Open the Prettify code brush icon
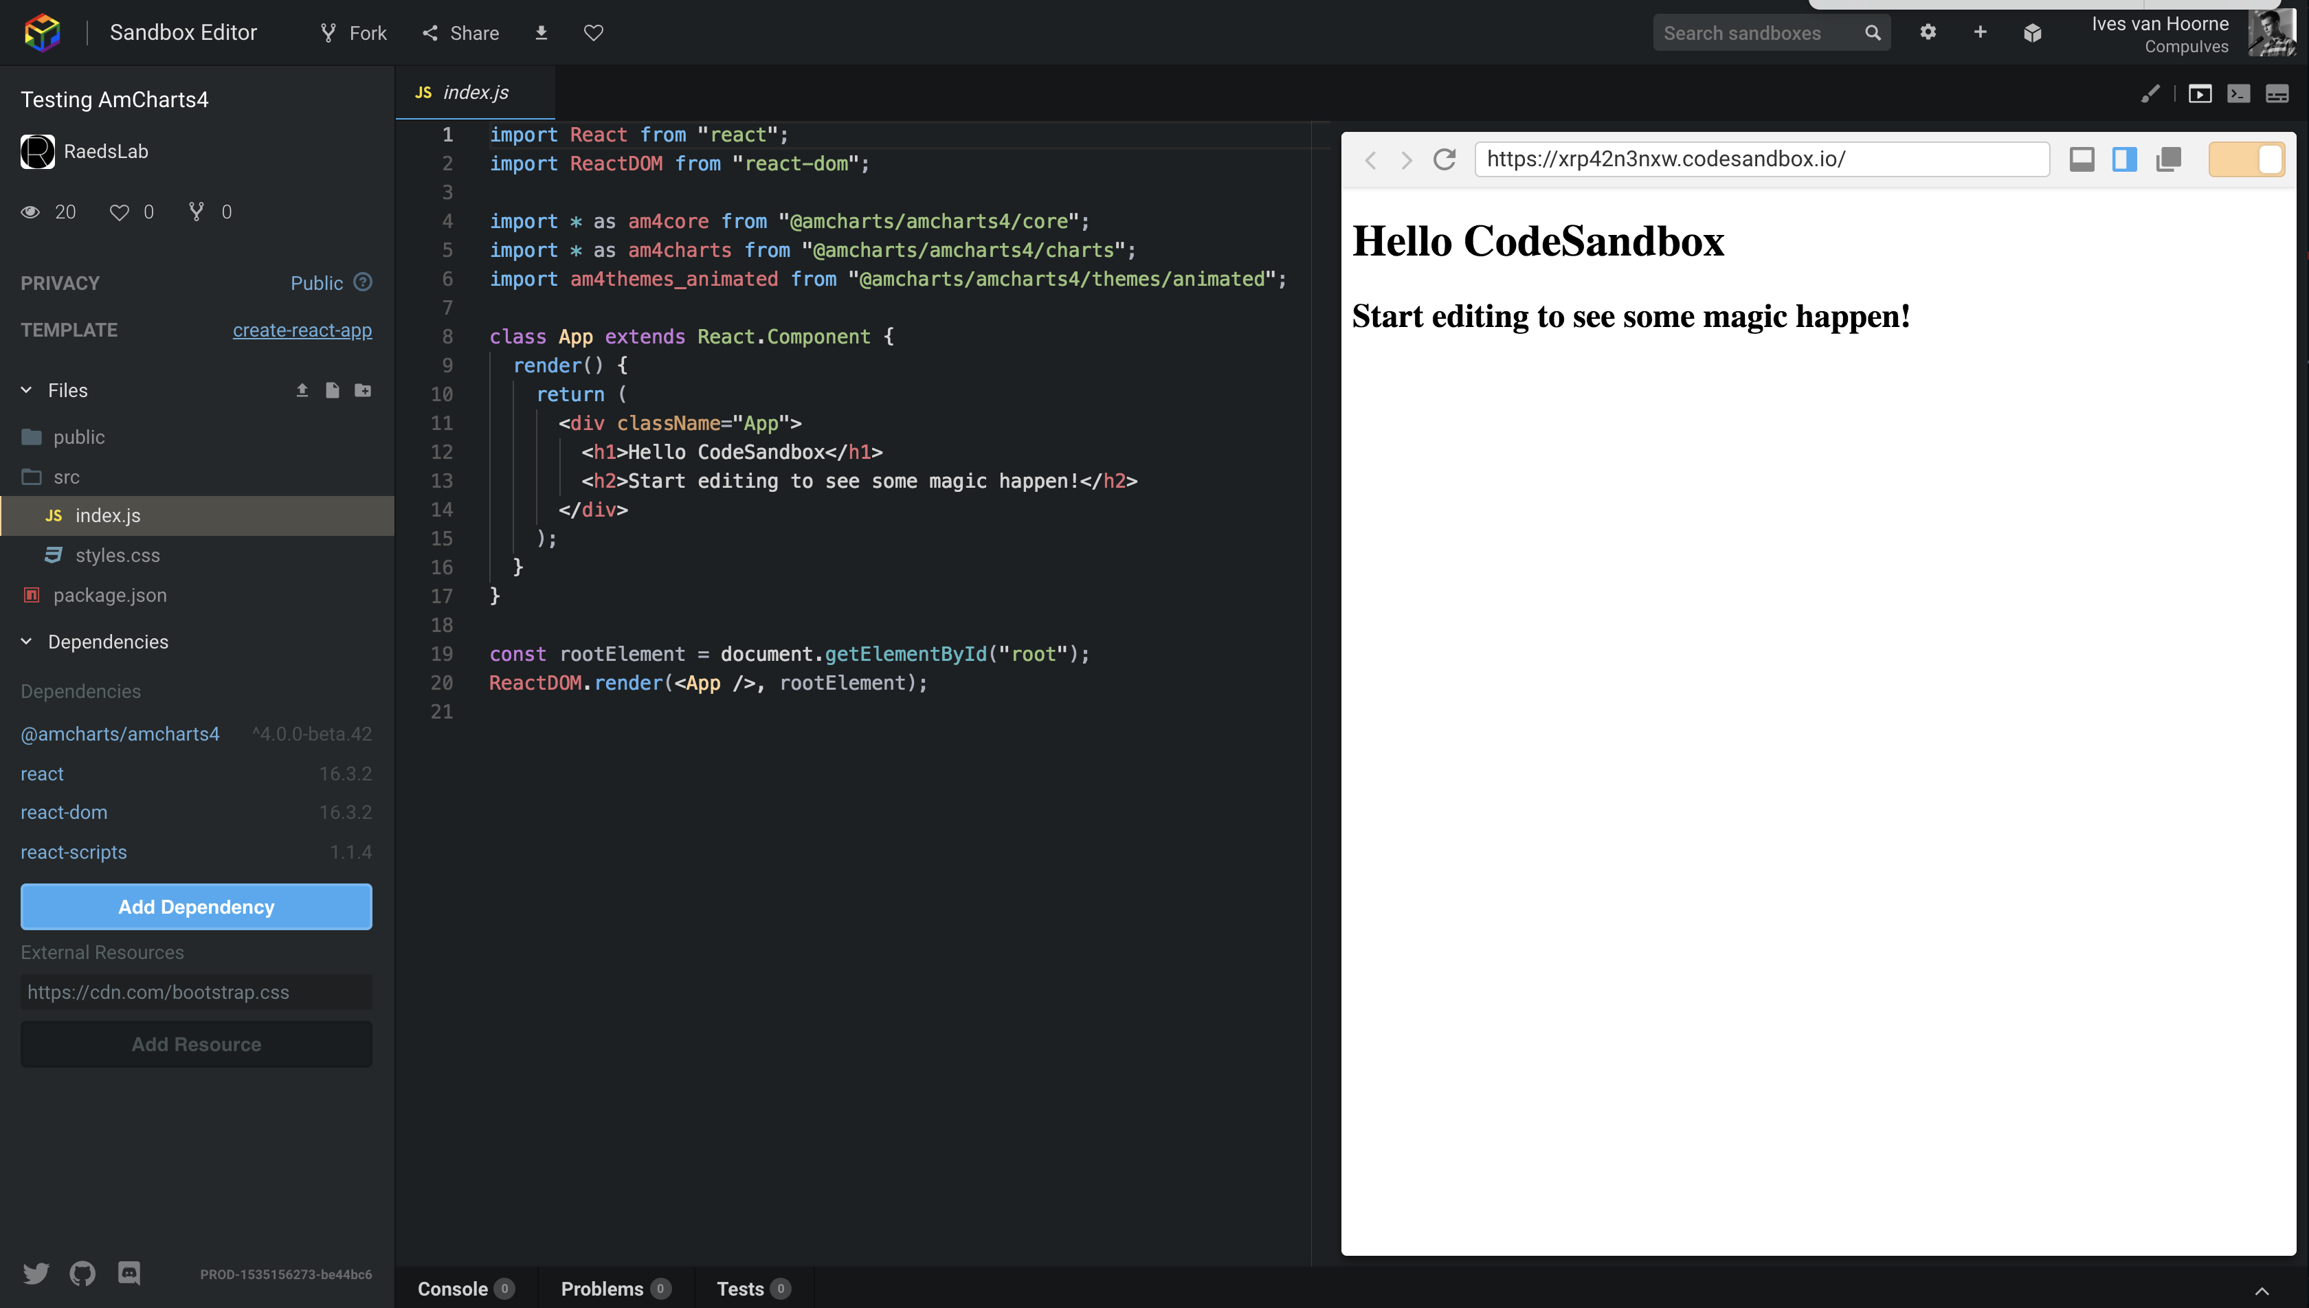This screenshot has width=2309, height=1308. pyautogui.click(x=2151, y=93)
